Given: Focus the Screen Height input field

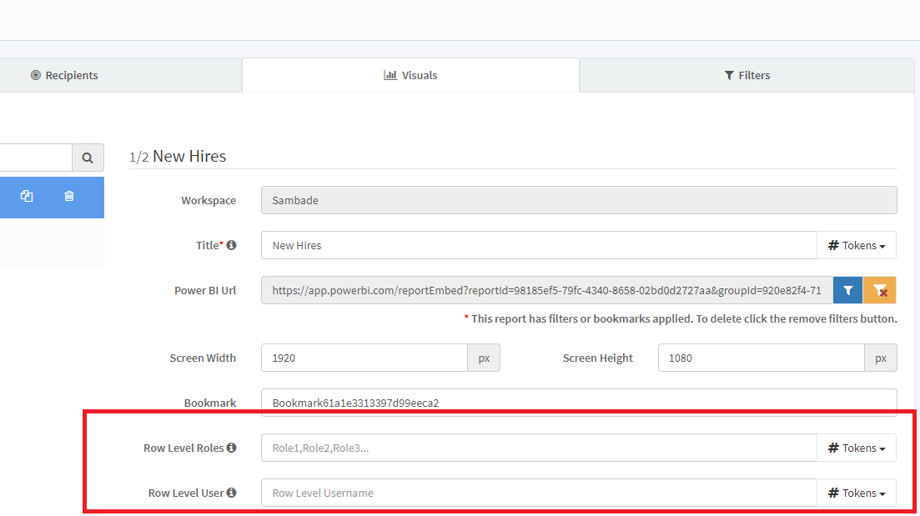Looking at the screenshot, I should tap(760, 358).
